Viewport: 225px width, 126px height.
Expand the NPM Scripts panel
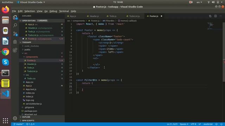click(28, 120)
